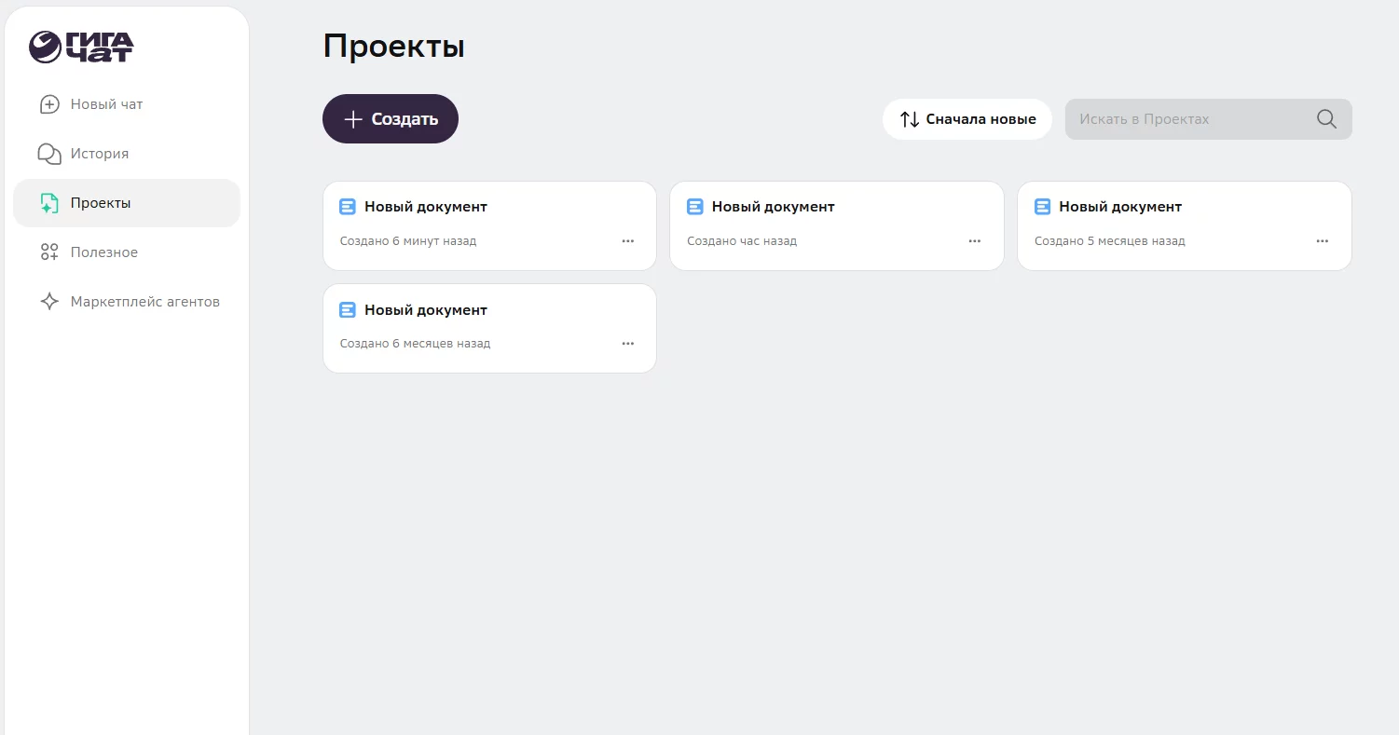Open options menu for 6 минут назад document

click(627, 241)
